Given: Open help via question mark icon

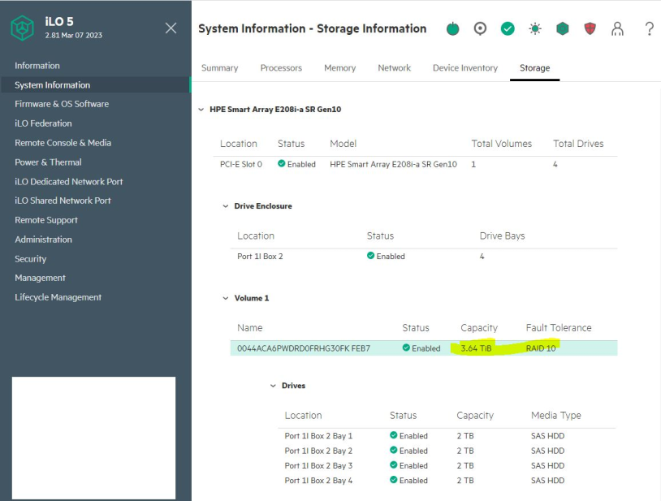Looking at the screenshot, I should 649,29.
